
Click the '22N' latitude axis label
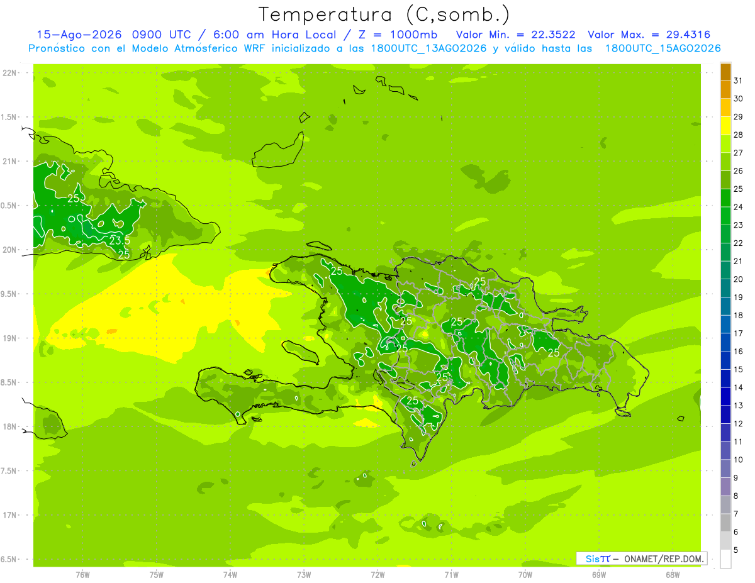pos(9,73)
